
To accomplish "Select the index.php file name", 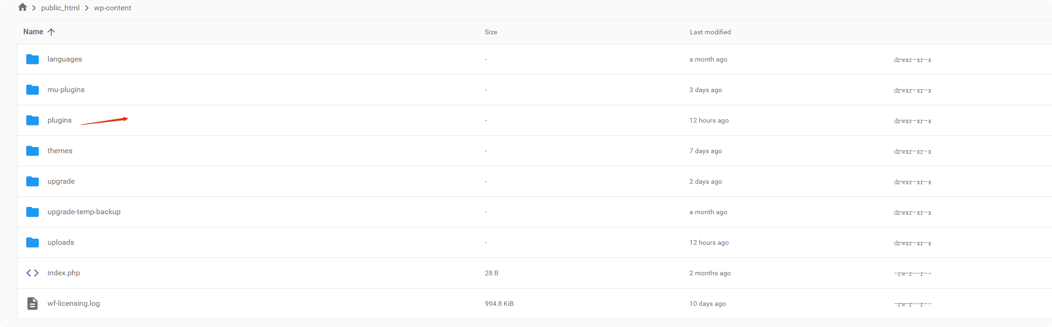I will (64, 273).
